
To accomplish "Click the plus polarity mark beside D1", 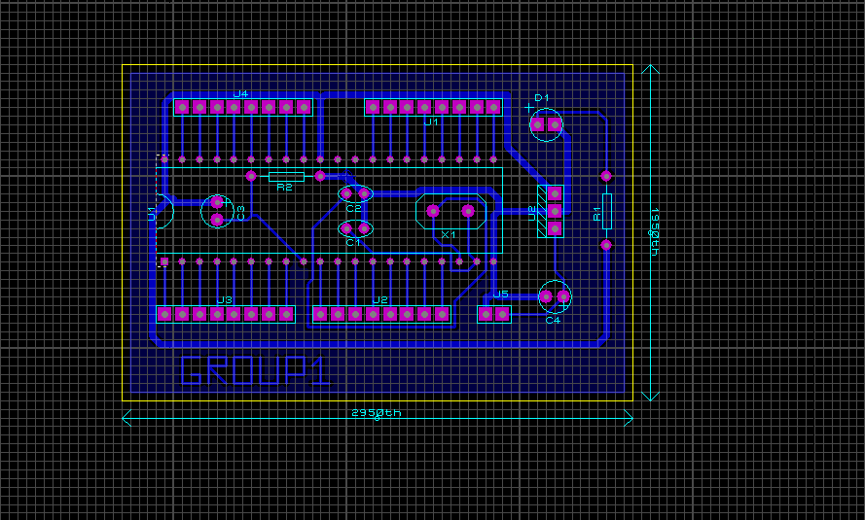I will pos(528,108).
